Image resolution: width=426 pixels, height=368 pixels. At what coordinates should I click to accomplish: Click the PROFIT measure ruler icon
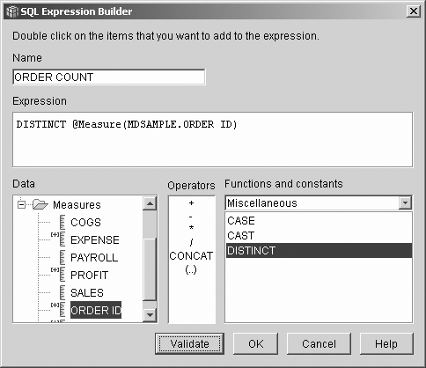[62, 275]
